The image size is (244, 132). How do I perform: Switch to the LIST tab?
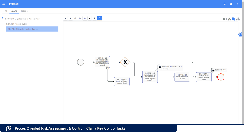5,11
